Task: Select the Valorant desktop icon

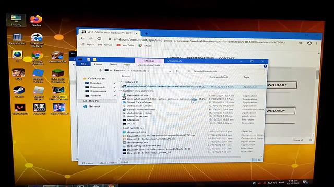Action: click(x=20, y=109)
